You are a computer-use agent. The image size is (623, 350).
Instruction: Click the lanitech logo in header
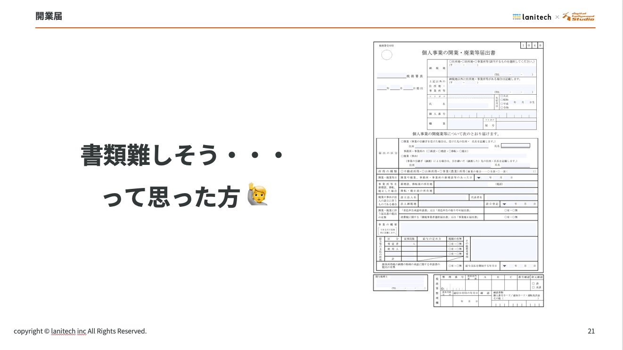pyautogui.click(x=532, y=17)
